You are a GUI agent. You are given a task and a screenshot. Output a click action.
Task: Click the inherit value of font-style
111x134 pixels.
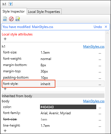(45, 84)
